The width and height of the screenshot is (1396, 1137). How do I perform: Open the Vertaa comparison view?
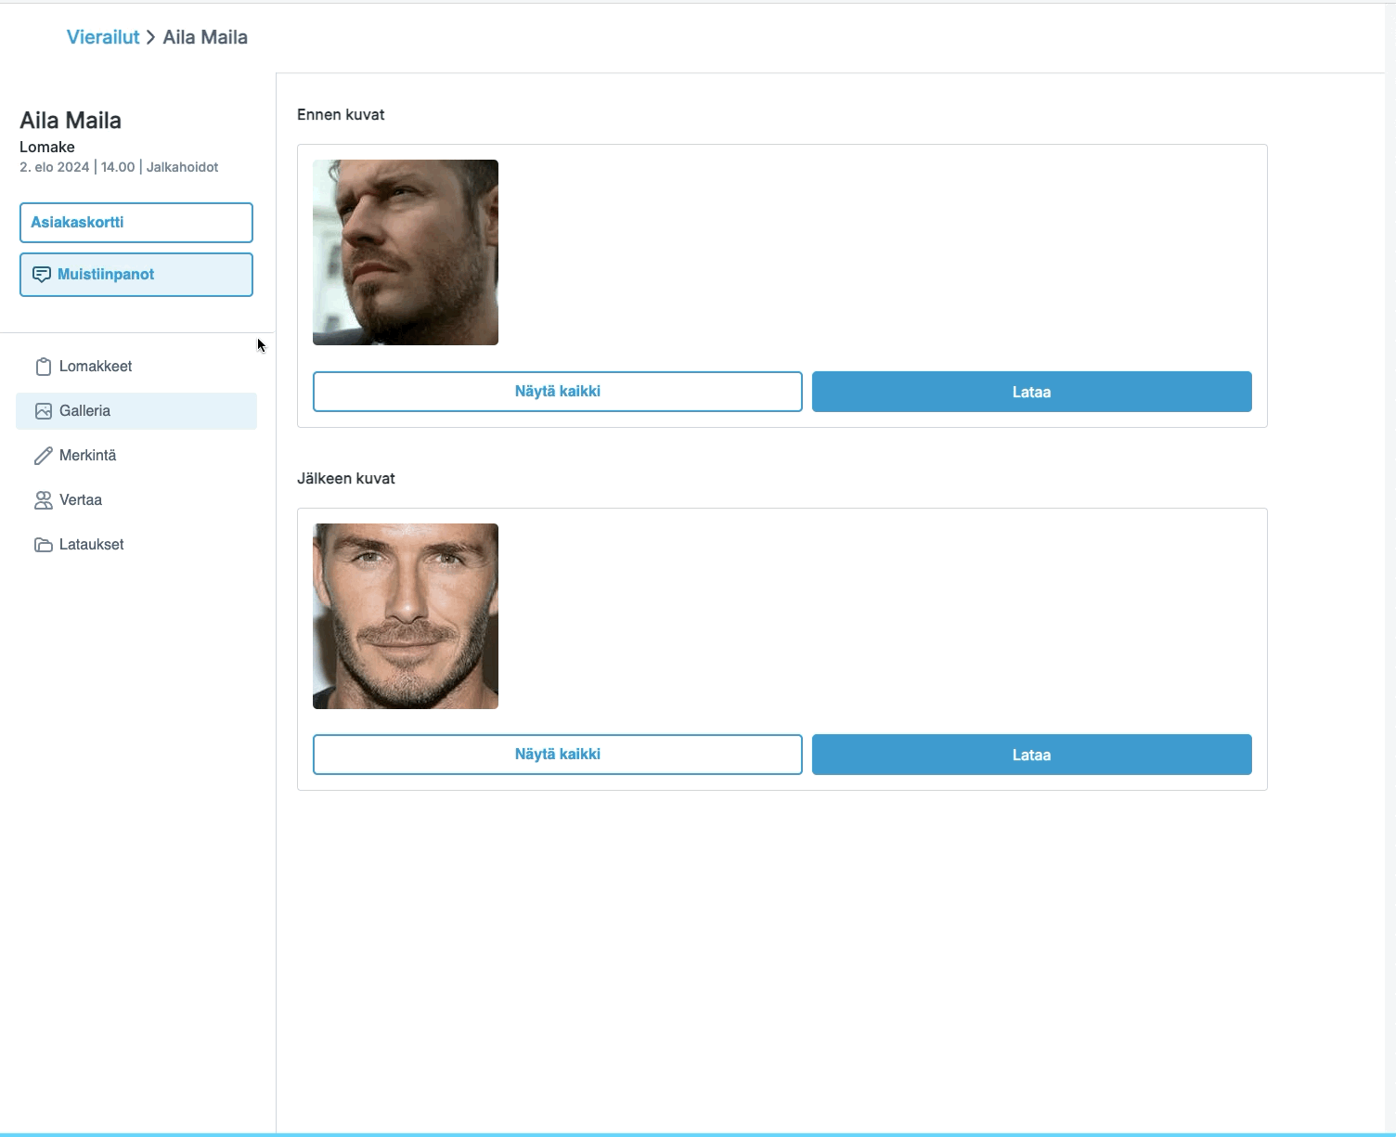coord(136,500)
